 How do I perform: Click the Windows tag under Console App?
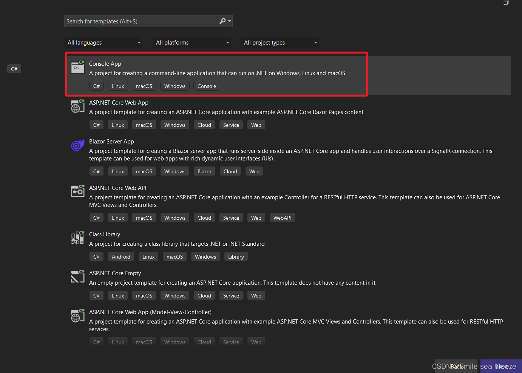pos(175,86)
